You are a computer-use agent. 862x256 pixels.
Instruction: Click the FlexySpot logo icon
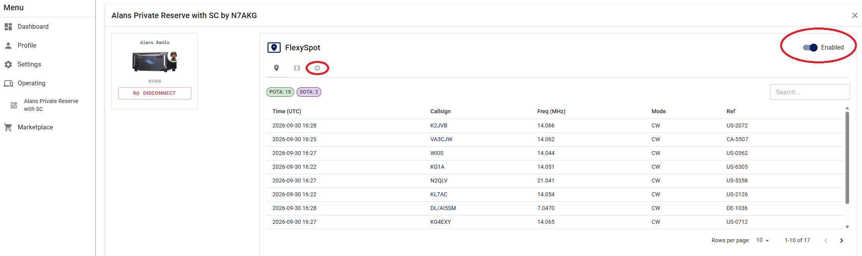point(274,48)
